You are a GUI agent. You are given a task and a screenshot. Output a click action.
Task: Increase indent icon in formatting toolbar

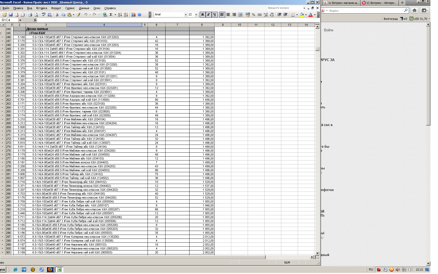(x=285, y=15)
